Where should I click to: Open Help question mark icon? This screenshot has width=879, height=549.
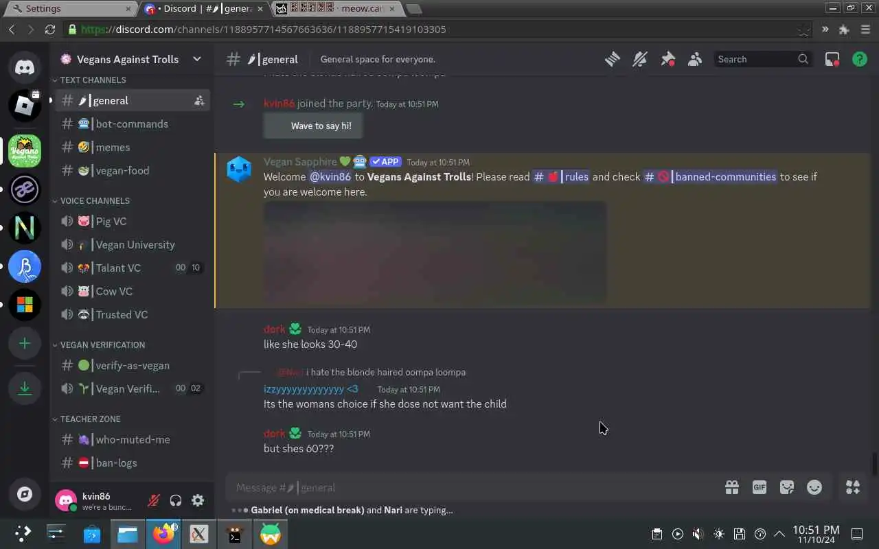pyautogui.click(x=860, y=59)
